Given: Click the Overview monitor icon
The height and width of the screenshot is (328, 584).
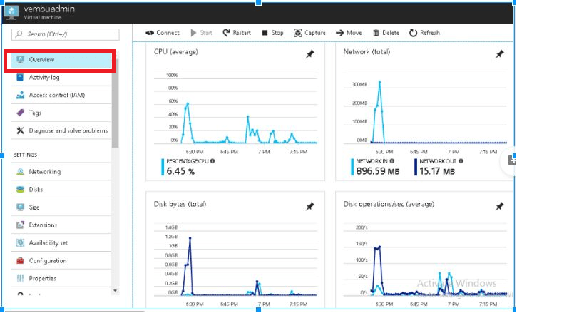Looking at the screenshot, I should pyautogui.click(x=20, y=60).
